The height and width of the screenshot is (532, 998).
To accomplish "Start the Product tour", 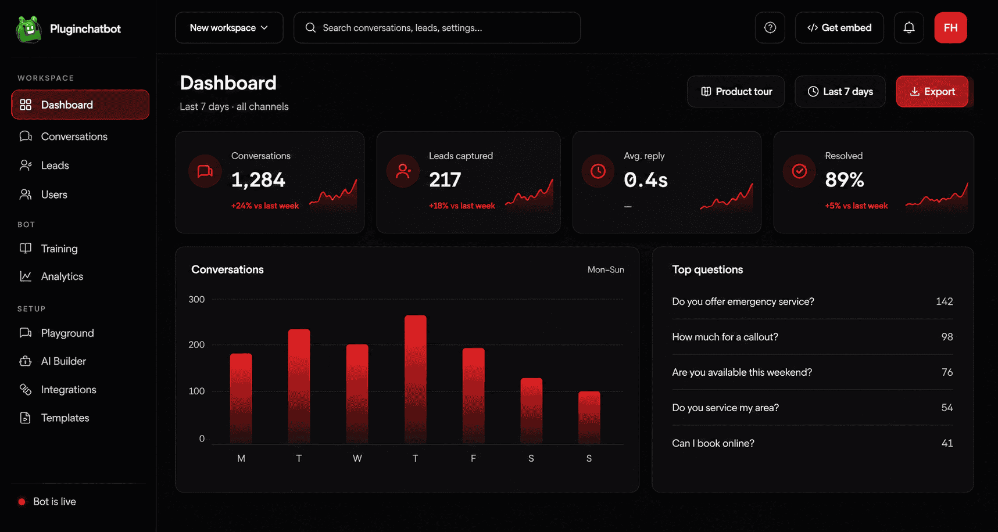I will click(x=736, y=92).
